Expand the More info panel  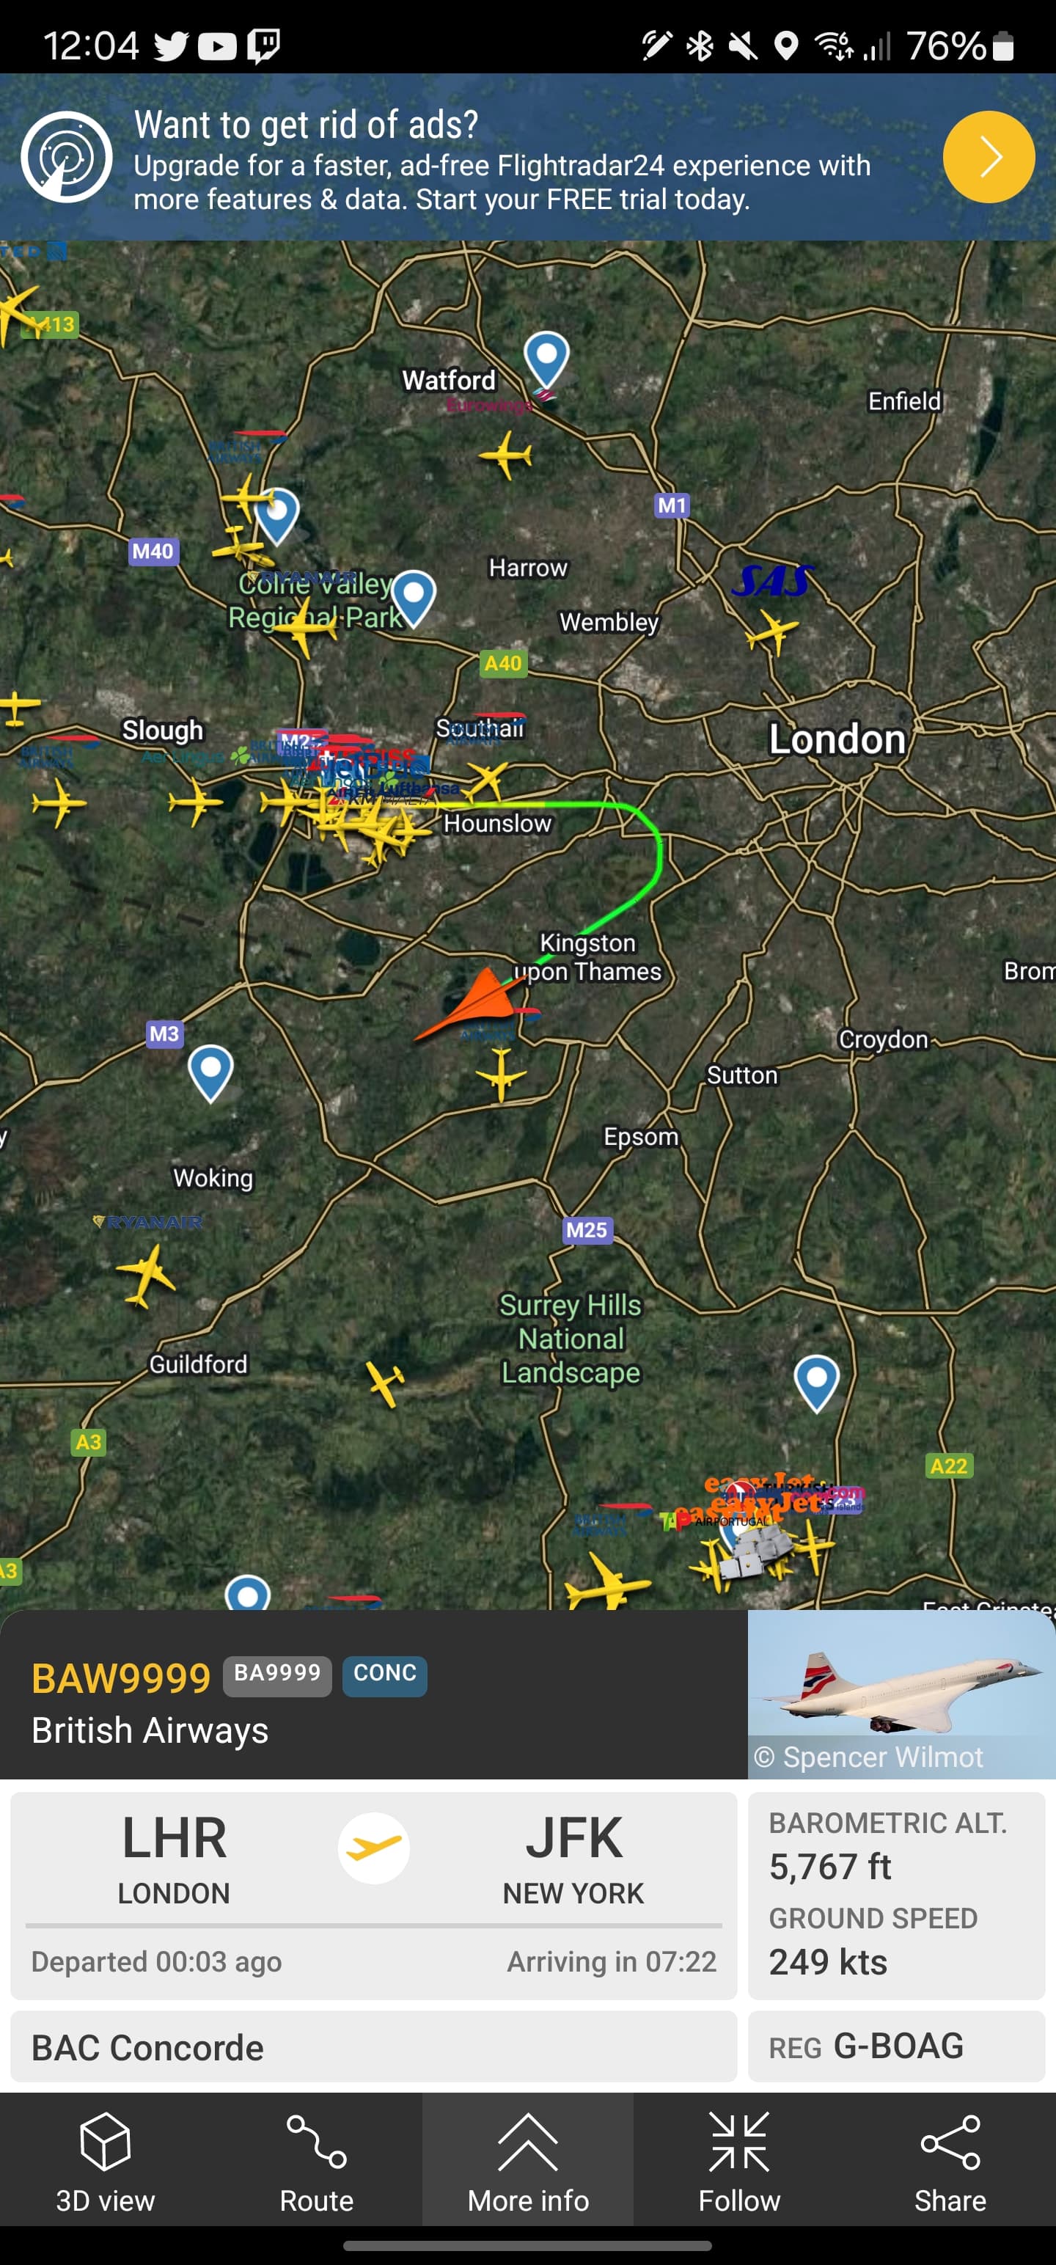527,2162
